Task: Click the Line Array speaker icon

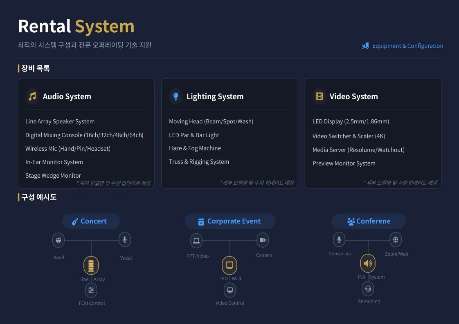Action: pos(91,265)
